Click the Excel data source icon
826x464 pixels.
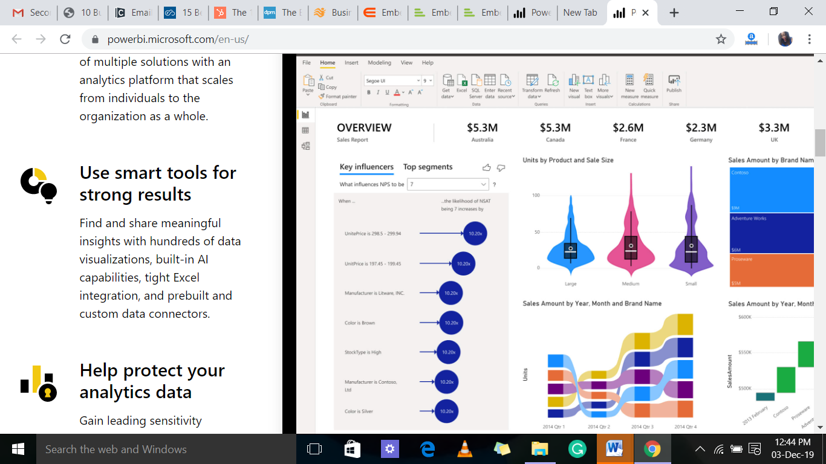(462, 80)
